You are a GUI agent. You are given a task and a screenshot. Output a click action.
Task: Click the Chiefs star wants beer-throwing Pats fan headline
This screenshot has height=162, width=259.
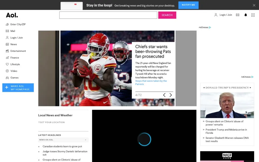[x=153, y=51]
